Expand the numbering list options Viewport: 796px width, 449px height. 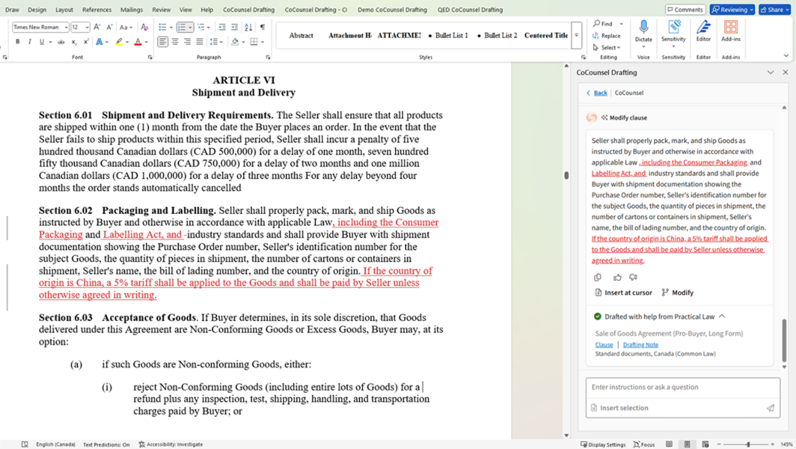pyautogui.click(x=190, y=27)
